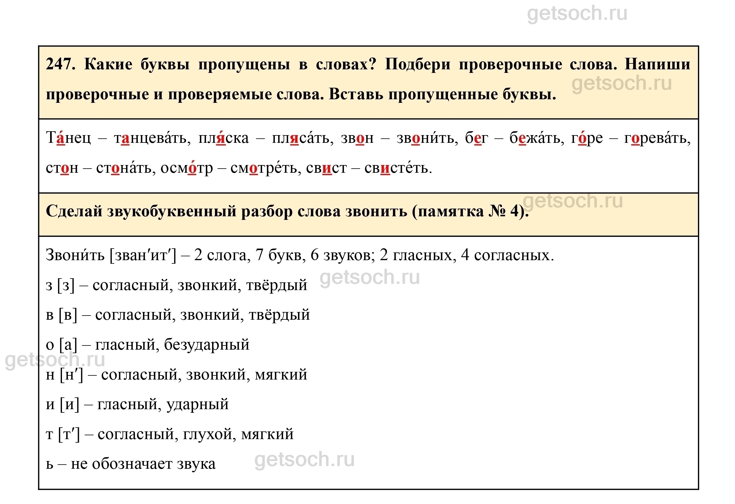This screenshot has height=504, width=735.
Task: Click the line т [т'] – согласный, глухой
Action: [170, 434]
